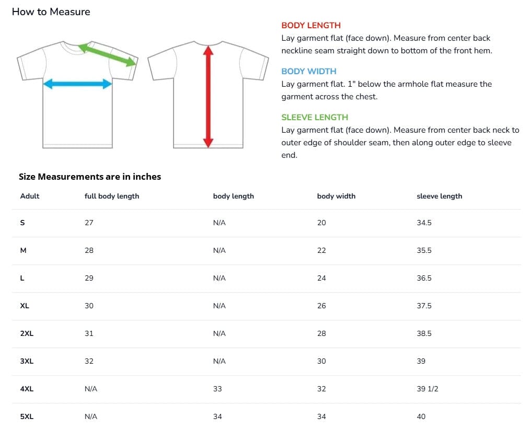
Task: Click the 5XL size row label
Action: [x=27, y=416]
